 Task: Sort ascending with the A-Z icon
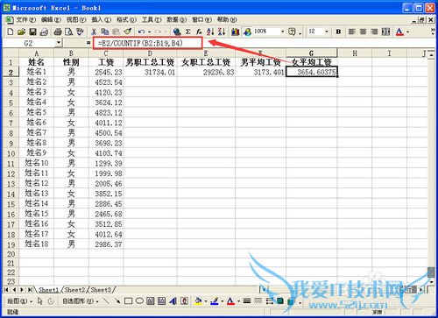point(210,32)
